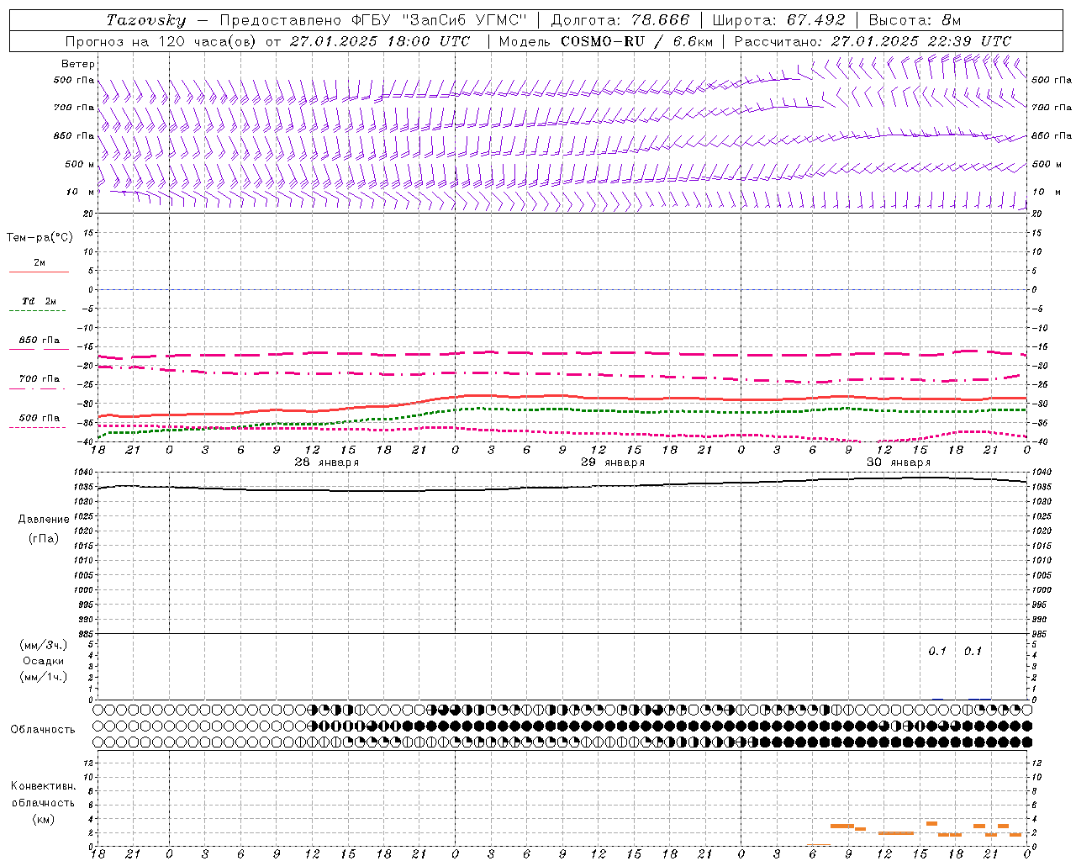The height and width of the screenshot is (861, 1076).
Task: Click the "Долгота: 78.666" longitude field
Action: coord(620,20)
